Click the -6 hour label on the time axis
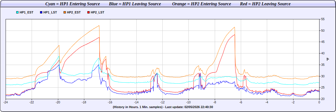The height and width of the screenshot is (112, 336). pos(241,102)
